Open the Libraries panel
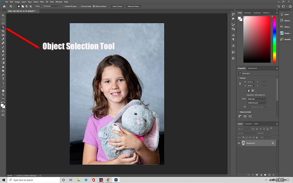The width and height of the screenshot is (293, 183). click(x=285, y=20)
